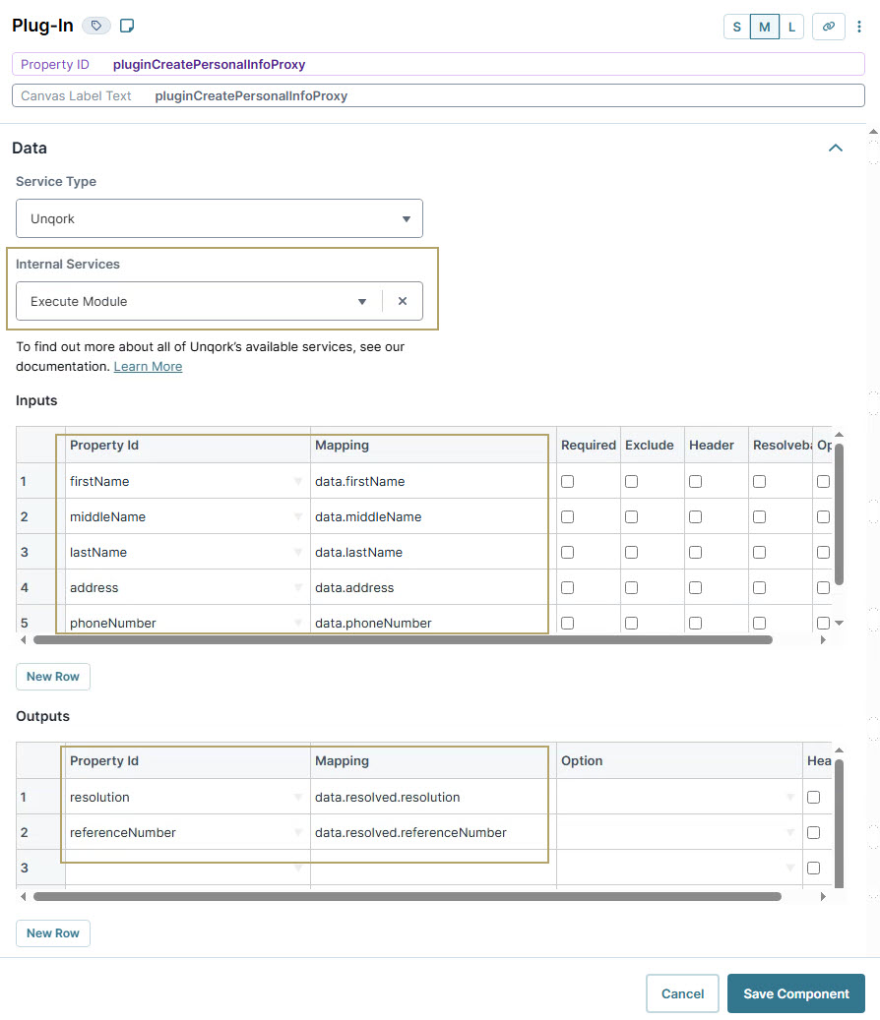Select the L size option in header

791,27
